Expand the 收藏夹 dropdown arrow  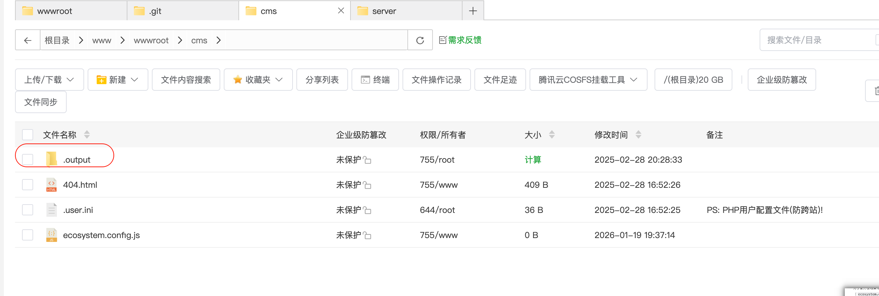coord(279,80)
